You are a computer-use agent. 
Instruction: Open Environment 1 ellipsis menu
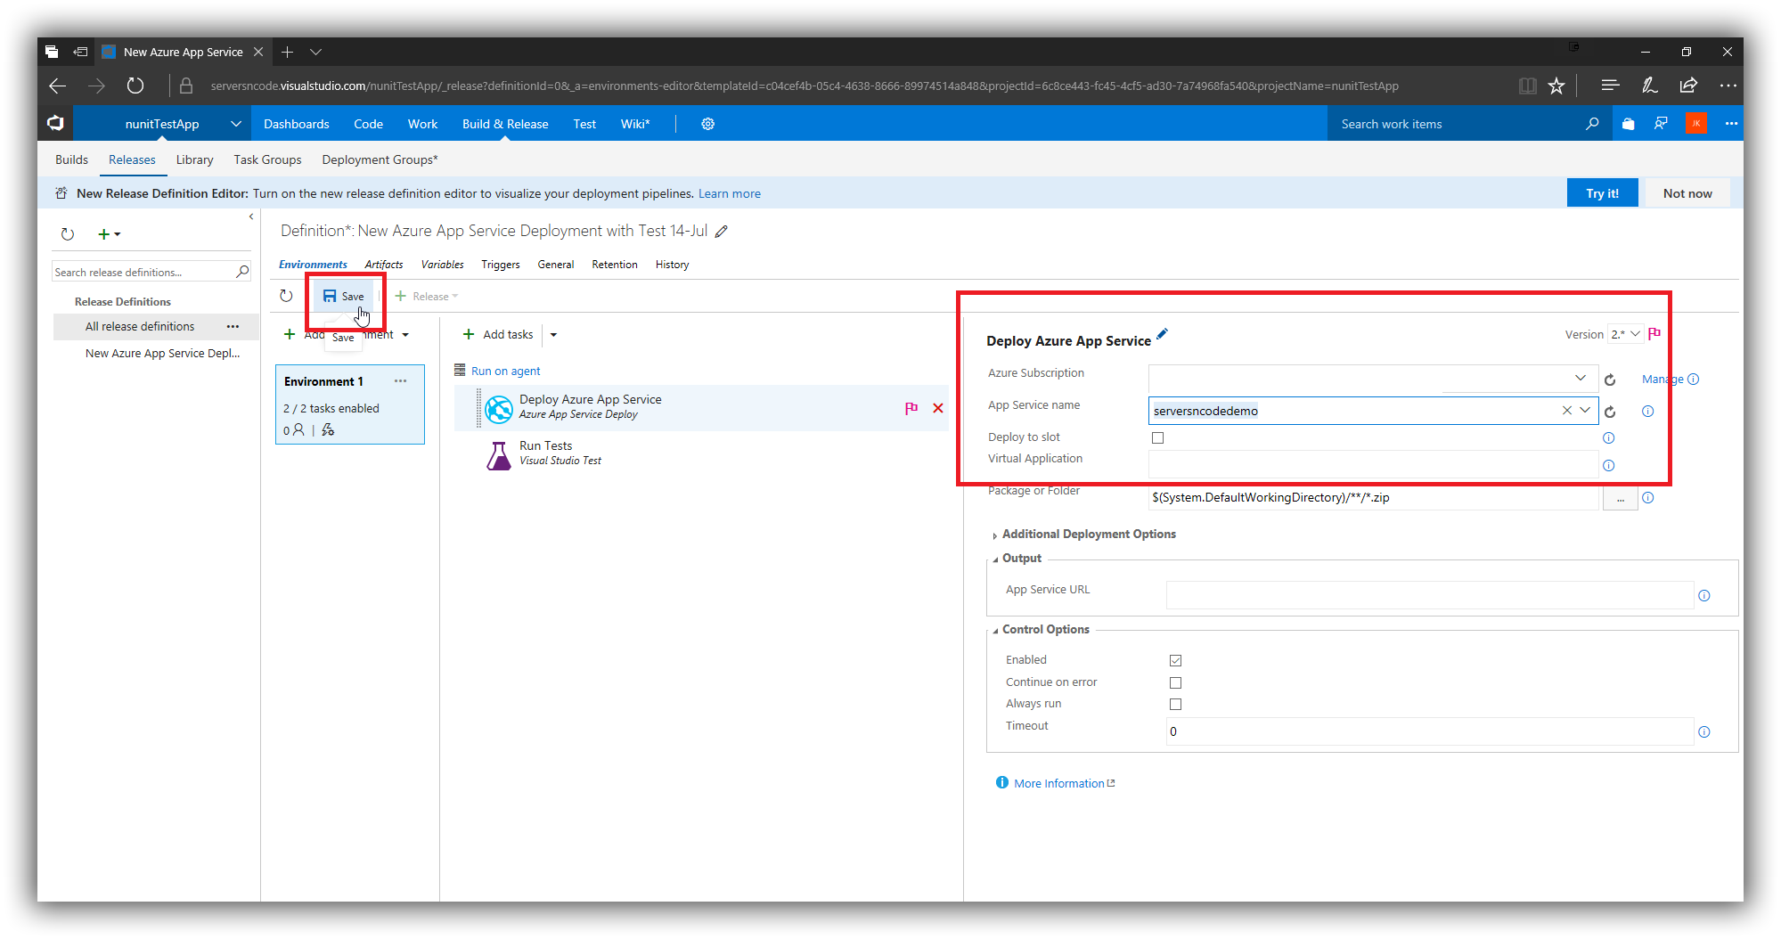coord(401,381)
